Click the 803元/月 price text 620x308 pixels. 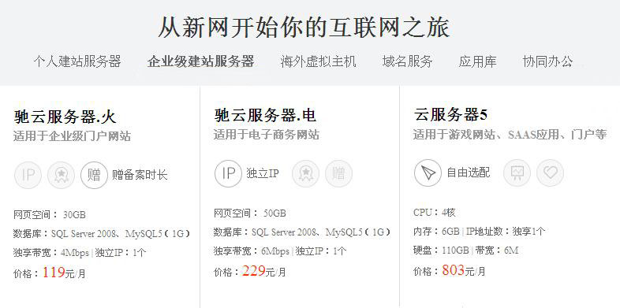click(464, 271)
